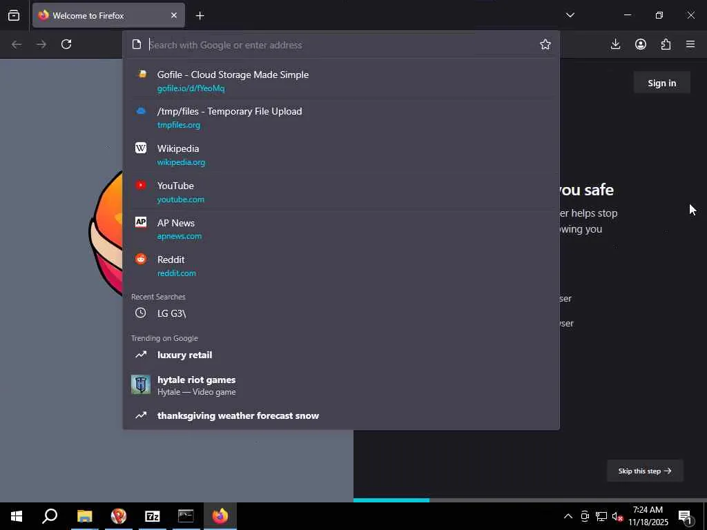Select trending search luxury retail

point(341,355)
